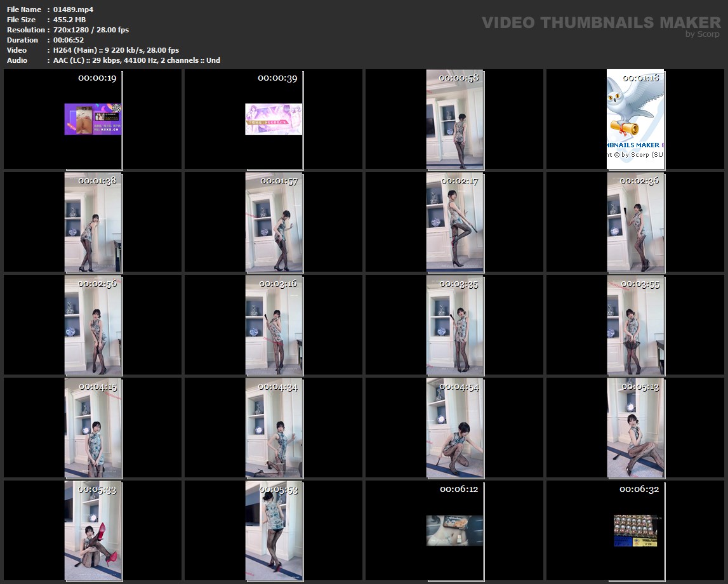This screenshot has width=728, height=584.
Task: Open the frame at 00:04:54
Action: [455, 428]
